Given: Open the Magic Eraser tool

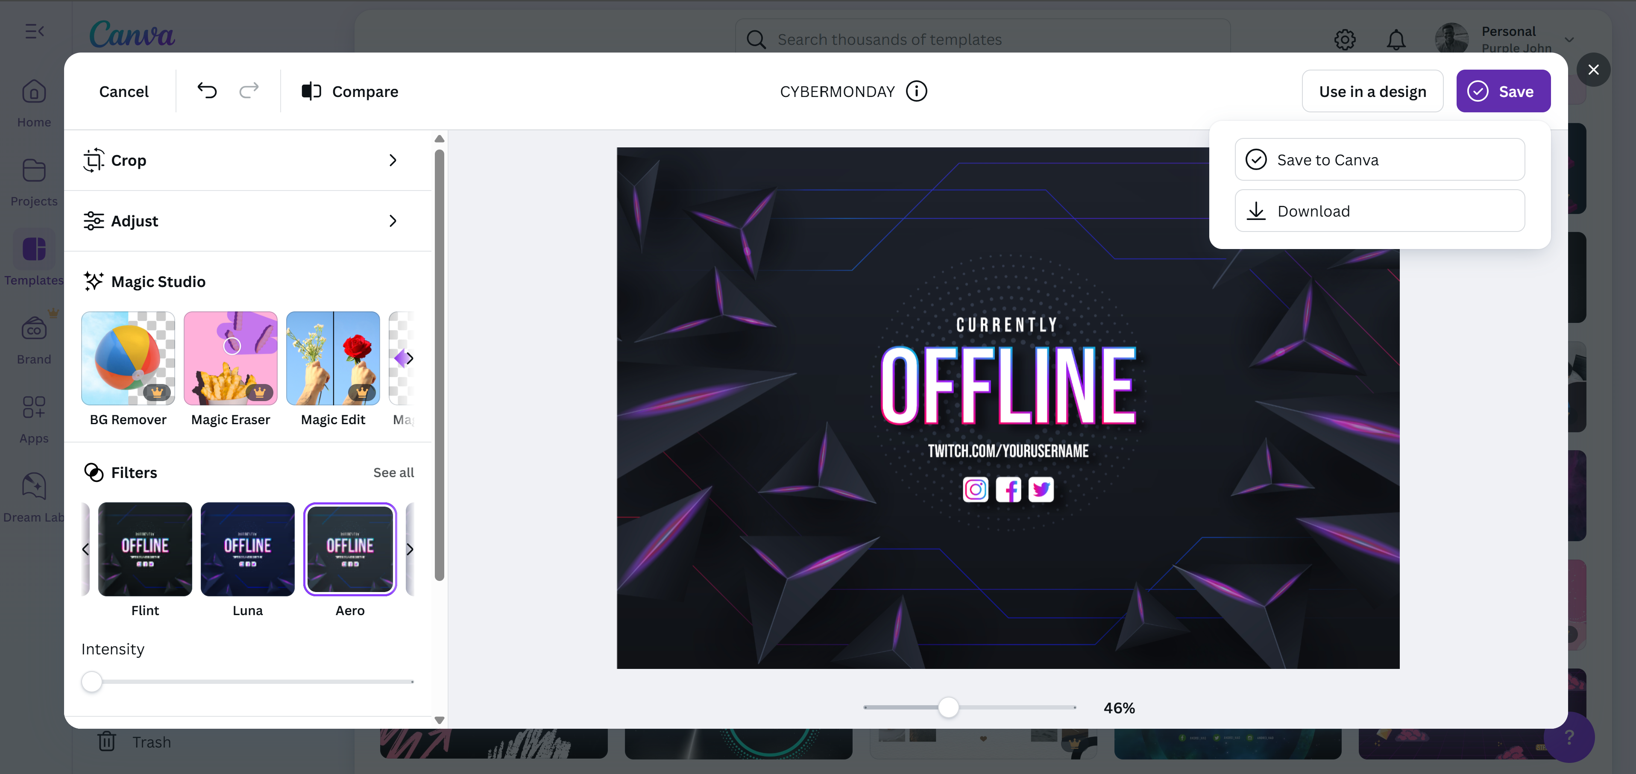Looking at the screenshot, I should pos(230,358).
